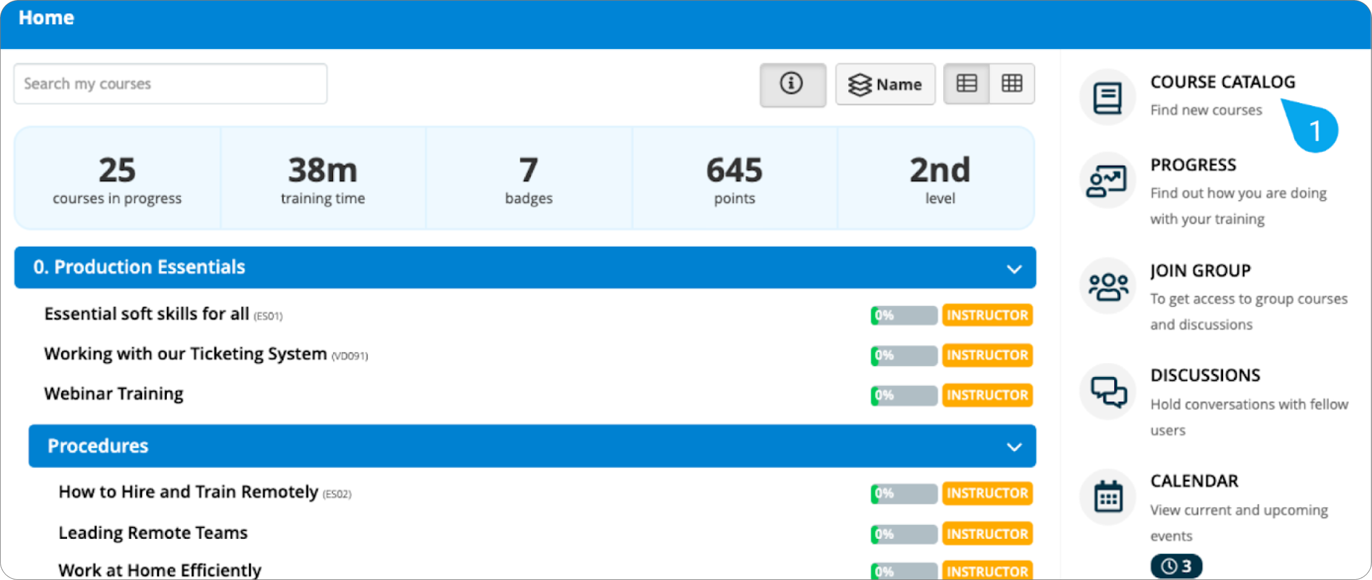The height and width of the screenshot is (580, 1372).
Task: Open the Webinar Training course
Action: click(x=114, y=394)
